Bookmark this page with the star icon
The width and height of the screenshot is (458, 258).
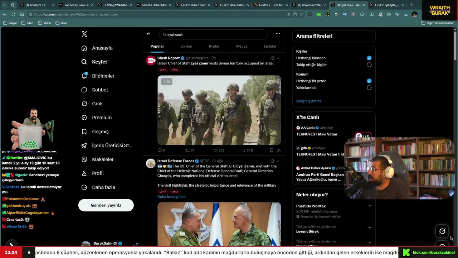tap(302, 14)
